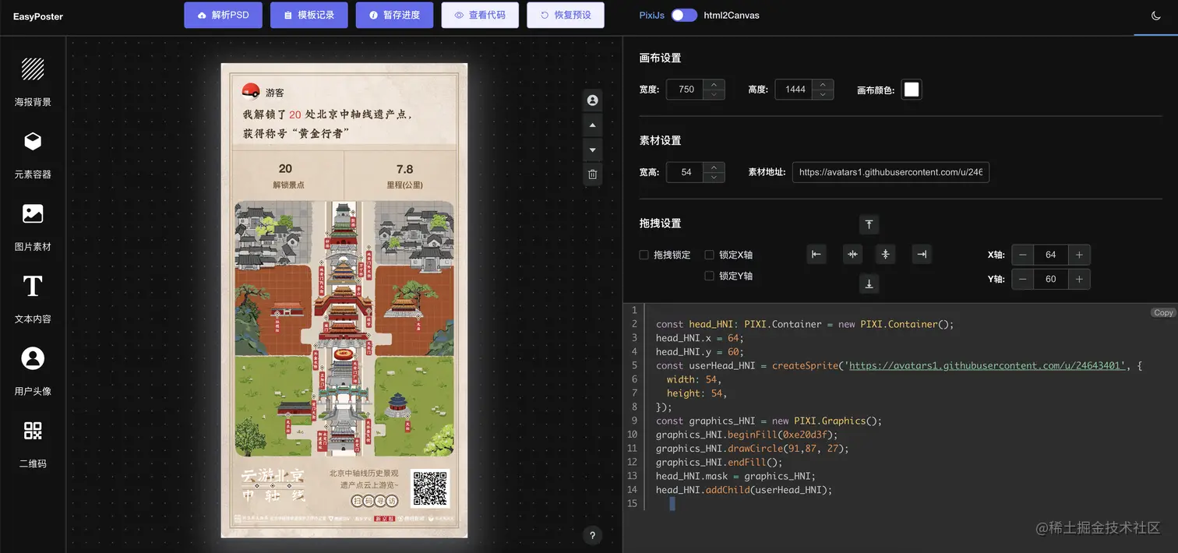The width and height of the screenshot is (1178, 553).
Task: Increase 宽高 material size with up arrow
Action: (x=714, y=167)
